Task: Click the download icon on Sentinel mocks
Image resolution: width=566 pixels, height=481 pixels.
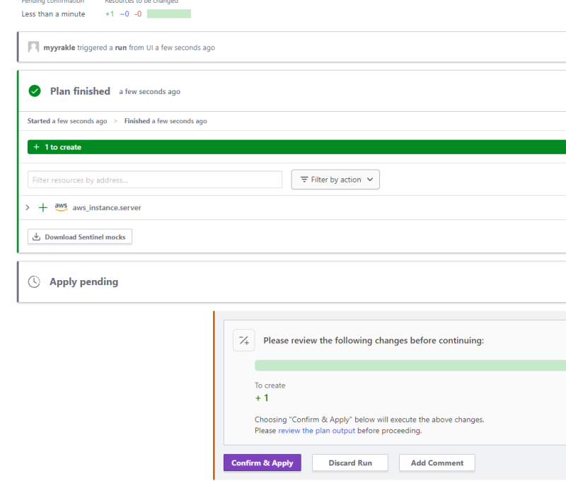Action: tap(36, 237)
